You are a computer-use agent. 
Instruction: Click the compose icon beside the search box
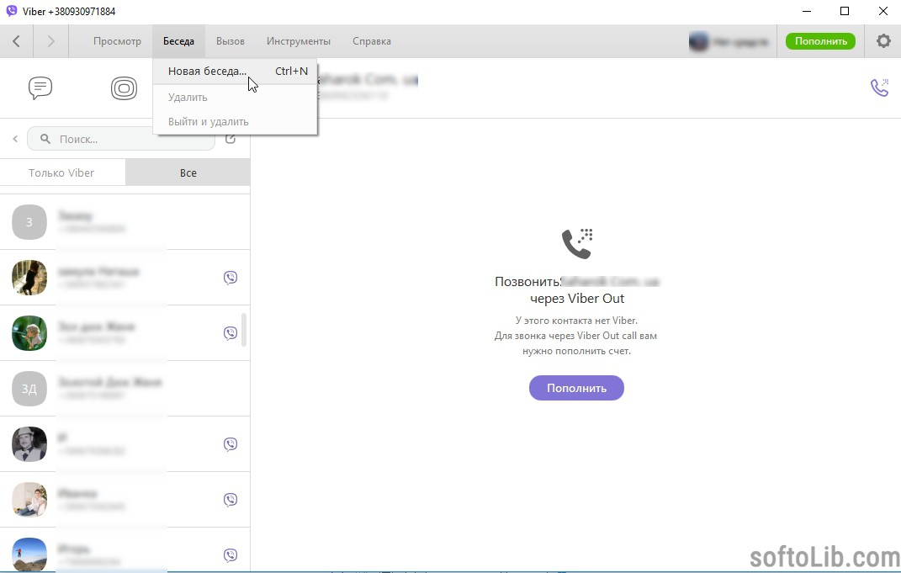coord(231,139)
